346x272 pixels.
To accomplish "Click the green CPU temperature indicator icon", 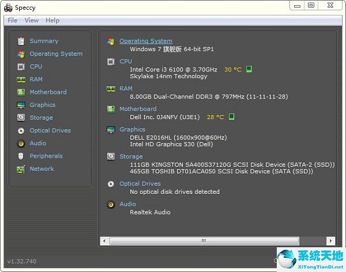I will pos(249,70).
